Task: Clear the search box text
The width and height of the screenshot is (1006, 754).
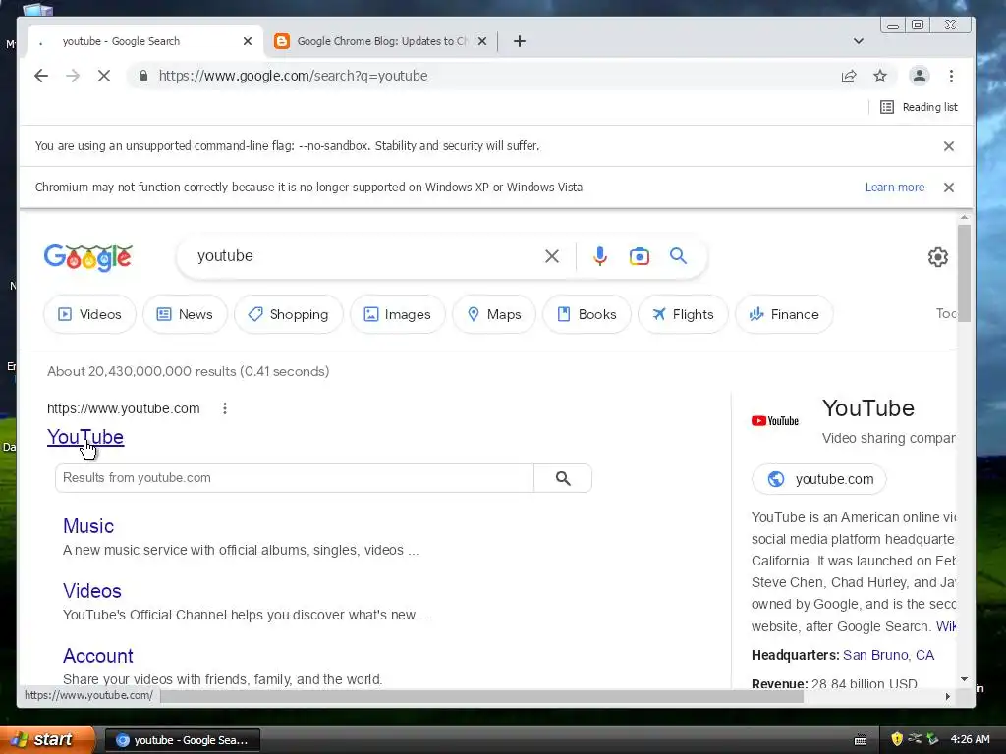Action: point(552,256)
